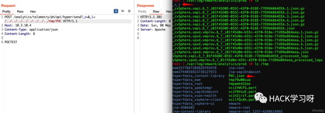The width and height of the screenshot is (325, 113).
Task: Click vmware-root_1257-4248614965 entry
Action: coord(255,111)
